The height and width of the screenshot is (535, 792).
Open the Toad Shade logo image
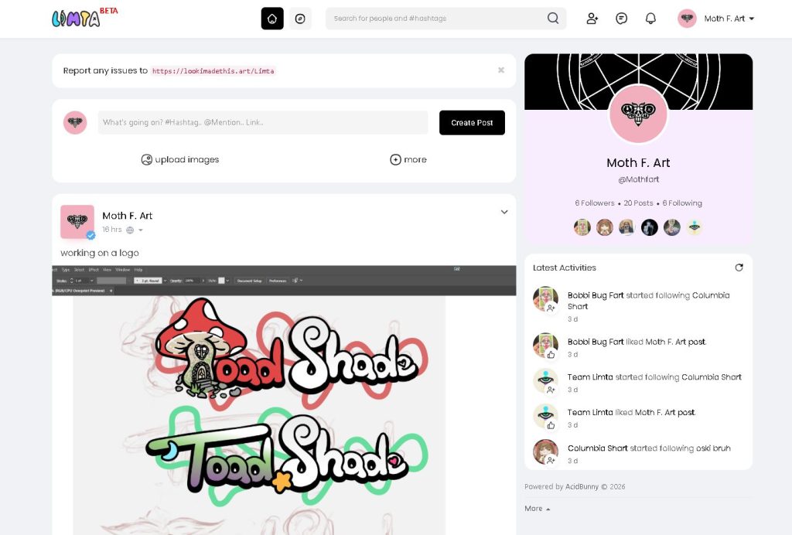point(284,400)
